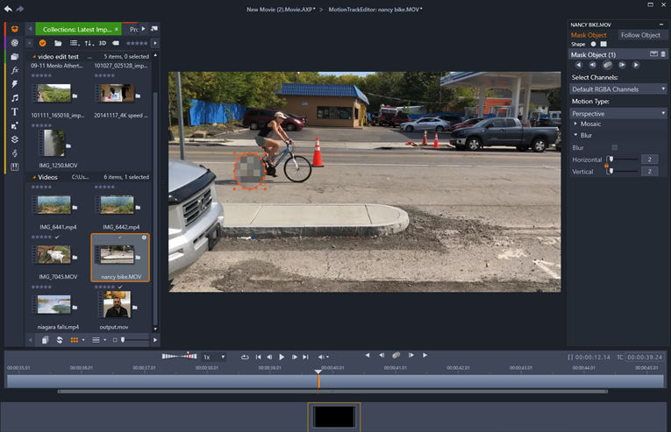Click the orange checkmark filter icon in library toolbar
The width and height of the screenshot is (671, 432).
(42, 43)
